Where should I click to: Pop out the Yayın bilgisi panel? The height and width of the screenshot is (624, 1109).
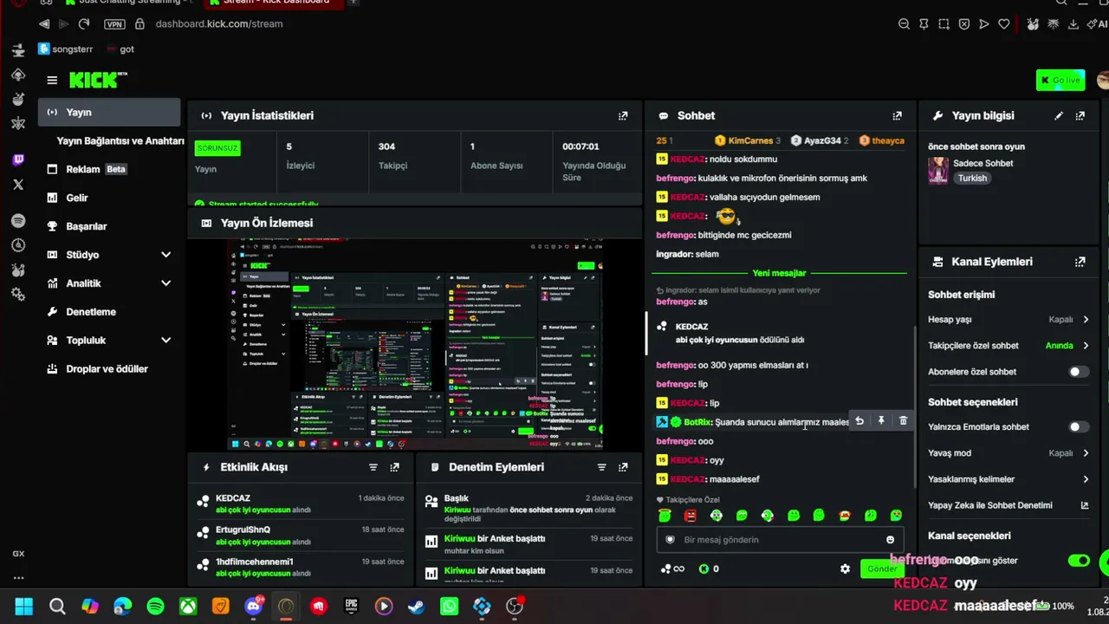pos(1080,115)
